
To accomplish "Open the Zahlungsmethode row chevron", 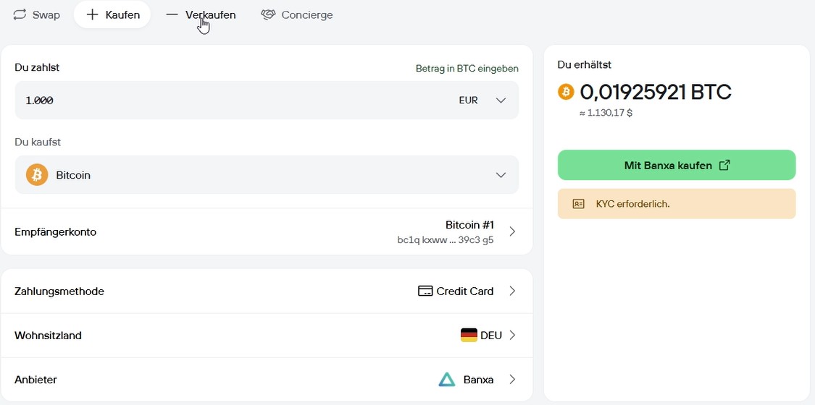I will click(x=512, y=291).
